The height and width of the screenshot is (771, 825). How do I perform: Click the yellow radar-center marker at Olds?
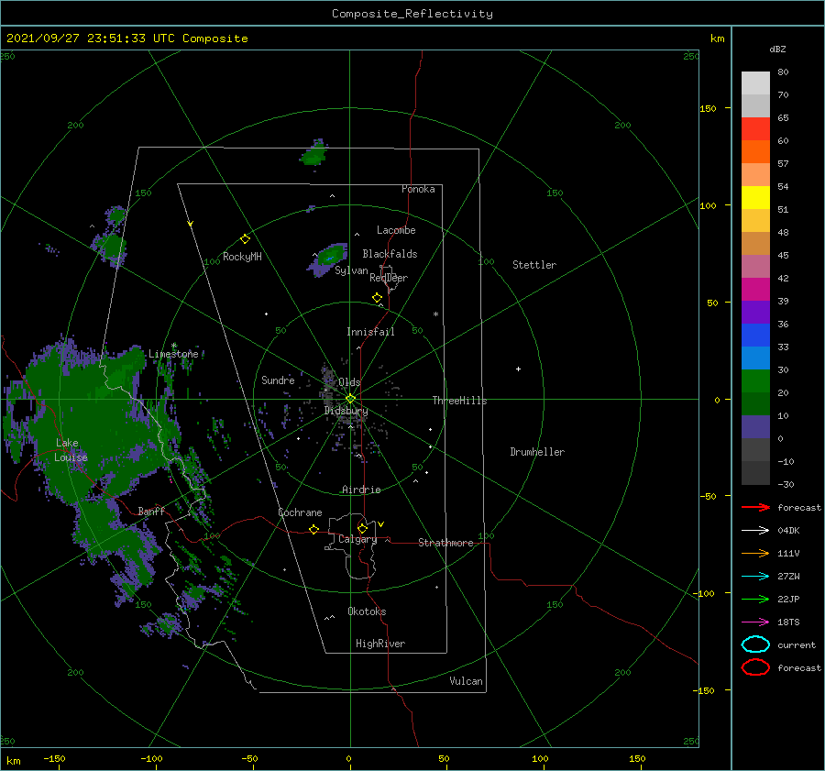coord(350,399)
